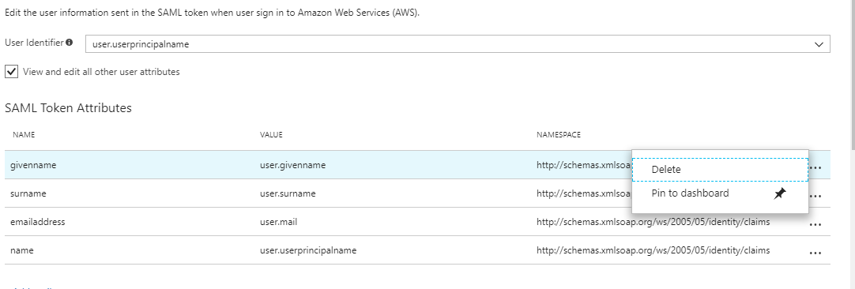Screen dimensions: 855x289
Task: Click the User Identifier info icon
Action: pos(70,42)
